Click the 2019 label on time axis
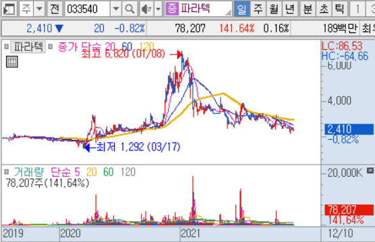Viewport: 375px width, 242px height. pyautogui.click(x=13, y=233)
